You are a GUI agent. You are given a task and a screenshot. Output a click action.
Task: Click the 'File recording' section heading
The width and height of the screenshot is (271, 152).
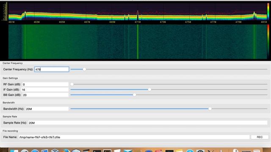pos(10,131)
